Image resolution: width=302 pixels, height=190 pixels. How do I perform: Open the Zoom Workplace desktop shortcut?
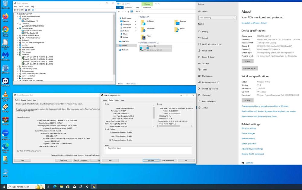[x=5, y=135]
